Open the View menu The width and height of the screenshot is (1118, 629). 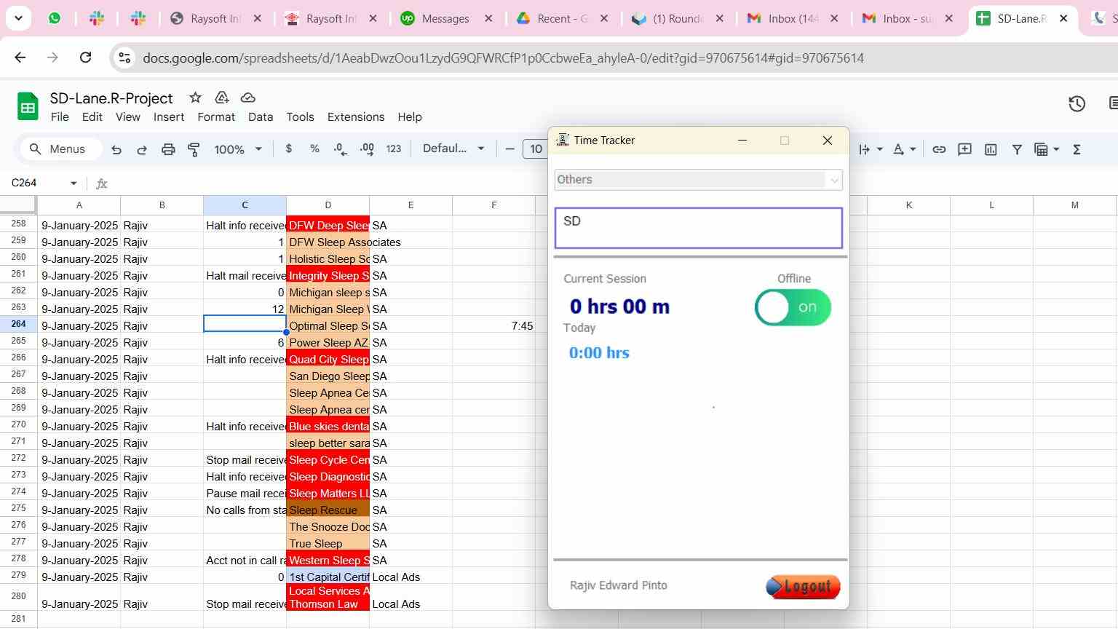[127, 117]
